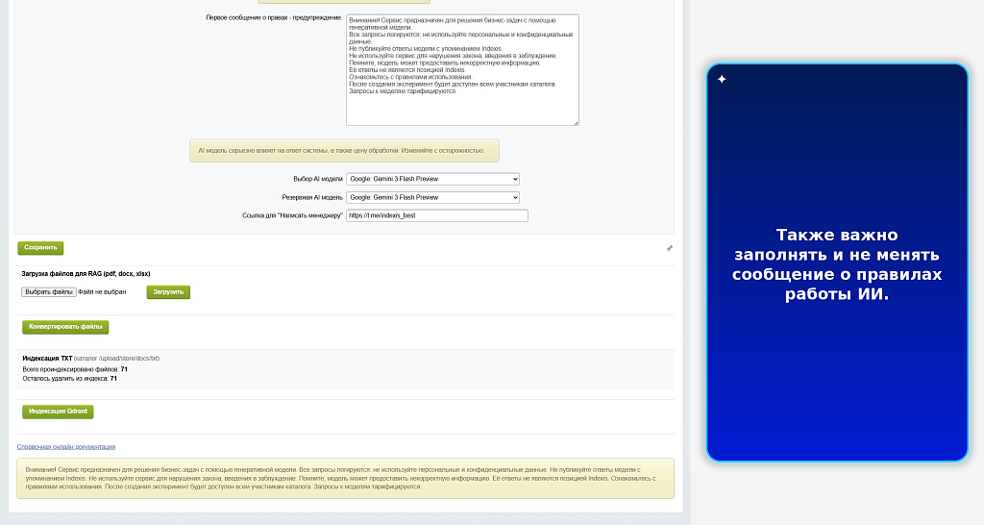Click the Индексация TXT statistics block
The image size is (984, 525).
pos(345,368)
